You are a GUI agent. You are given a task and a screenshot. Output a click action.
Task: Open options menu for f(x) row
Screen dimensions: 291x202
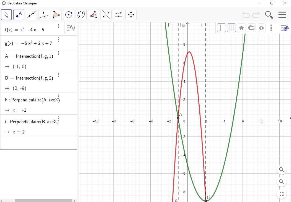coord(59,26)
